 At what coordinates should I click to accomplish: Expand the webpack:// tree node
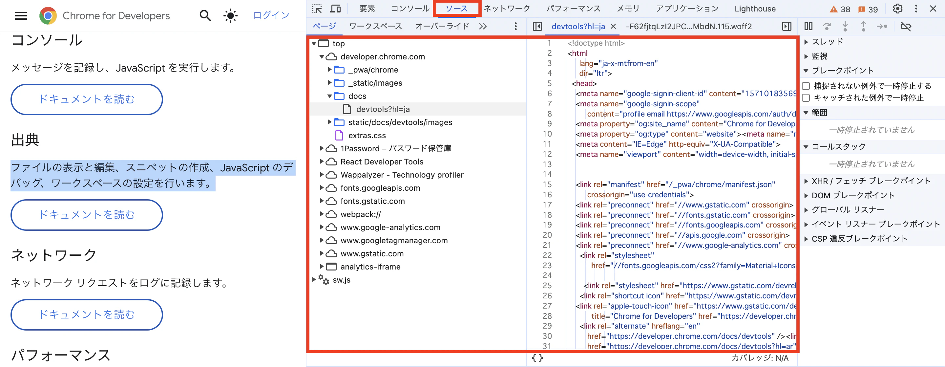(x=321, y=214)
